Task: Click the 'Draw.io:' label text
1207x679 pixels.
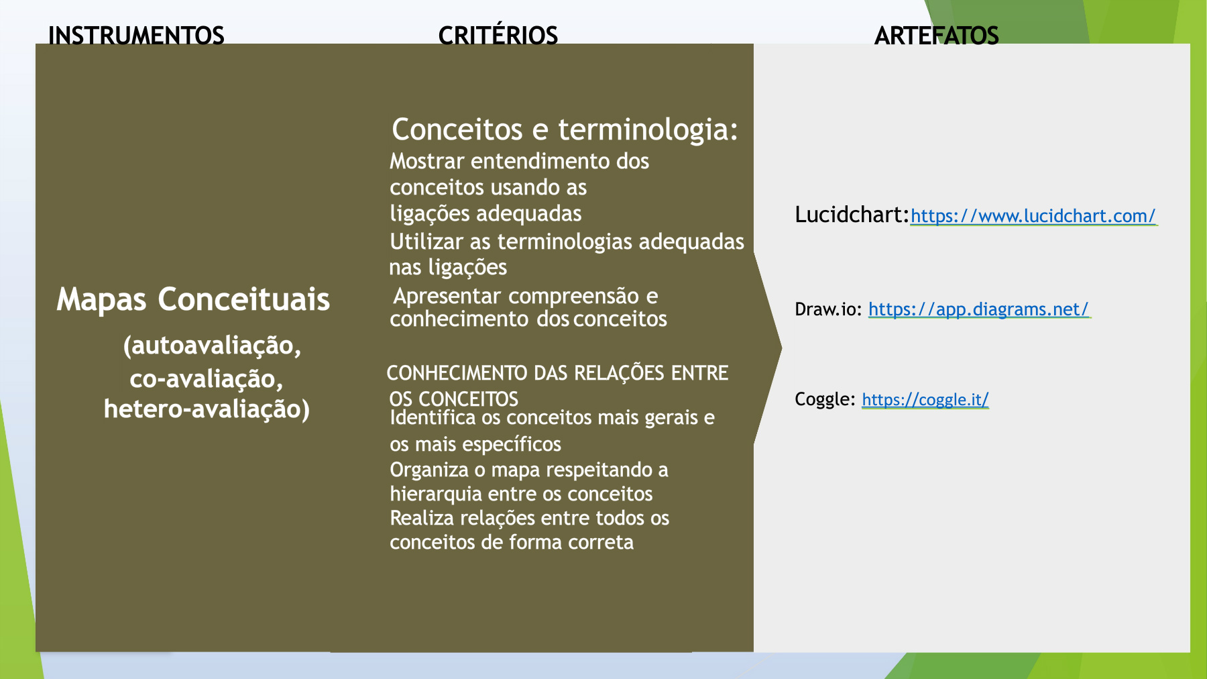Action: [x=828, y=309]
